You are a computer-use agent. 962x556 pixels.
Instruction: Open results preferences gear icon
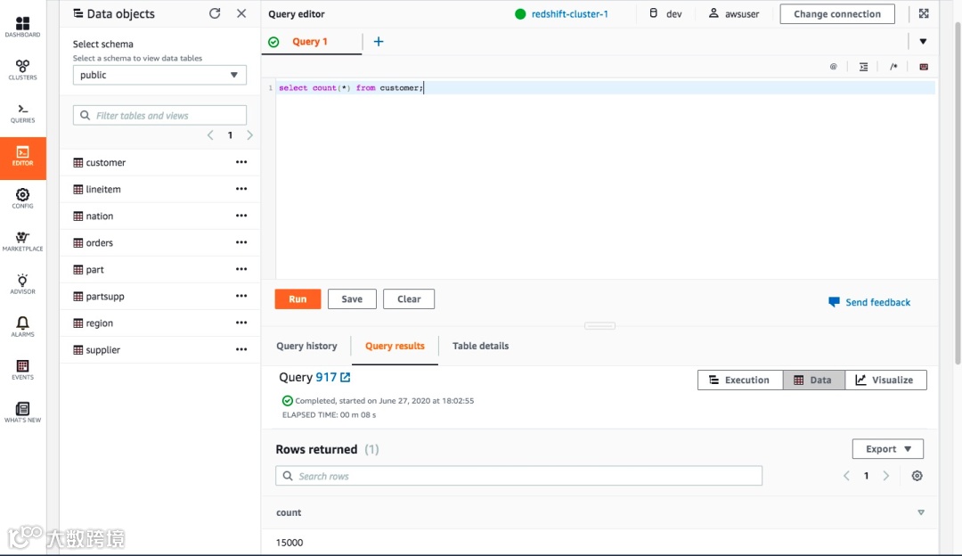tap(917, 476)
